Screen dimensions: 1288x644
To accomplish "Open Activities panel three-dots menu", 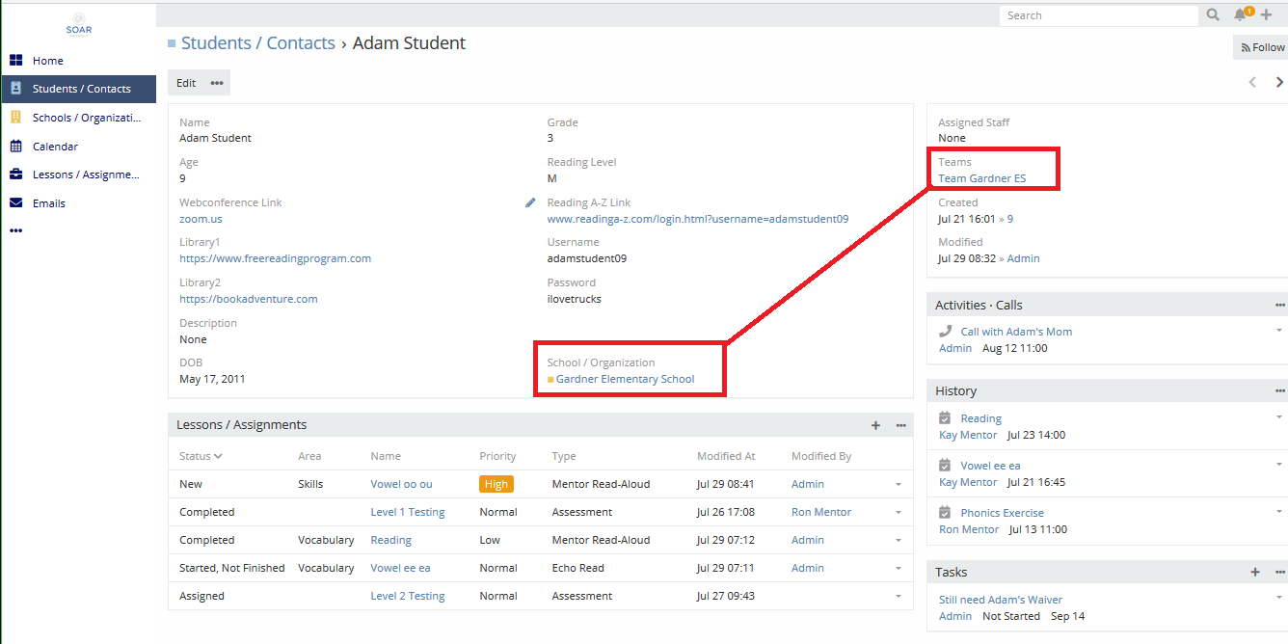I will (1279, 305).
